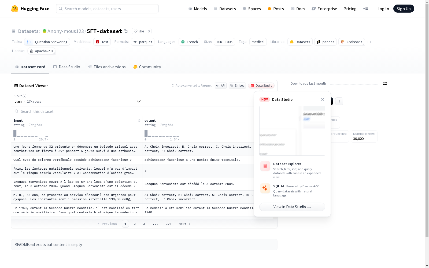The width and height of the screenshot is (429, 268).
Task: Open the Enterprise page
Action: [x=324, y=9]
